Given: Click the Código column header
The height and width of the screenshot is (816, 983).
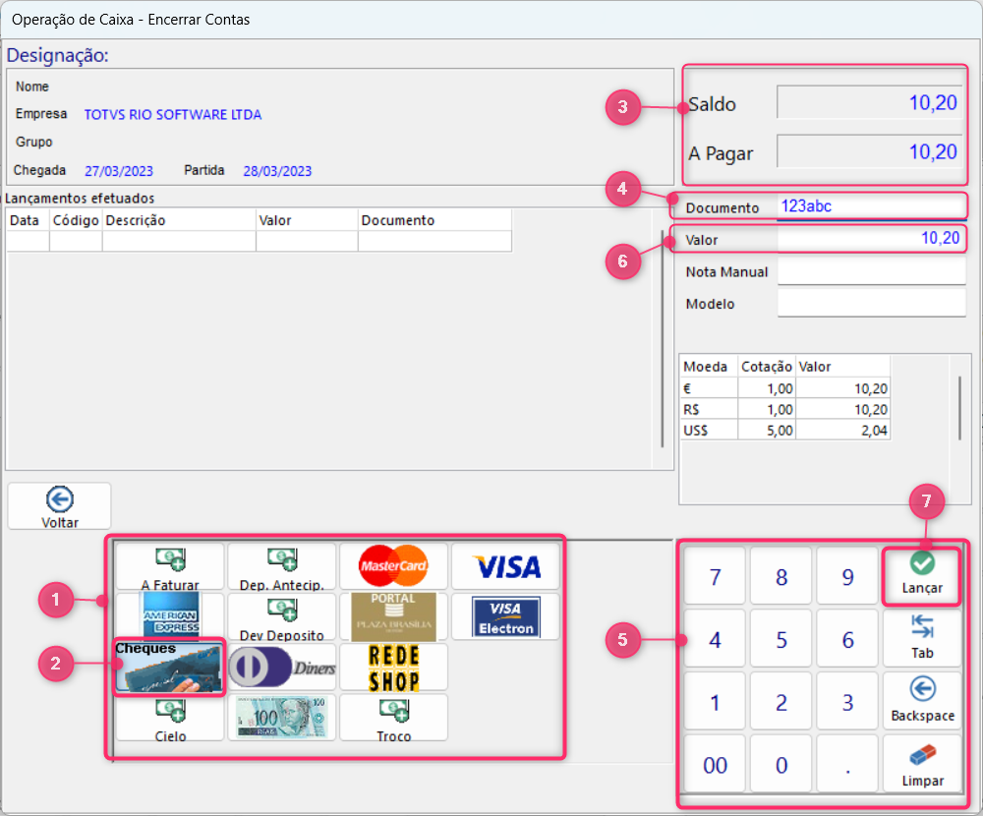Looking at the screenshot, I should click(76, 220).
